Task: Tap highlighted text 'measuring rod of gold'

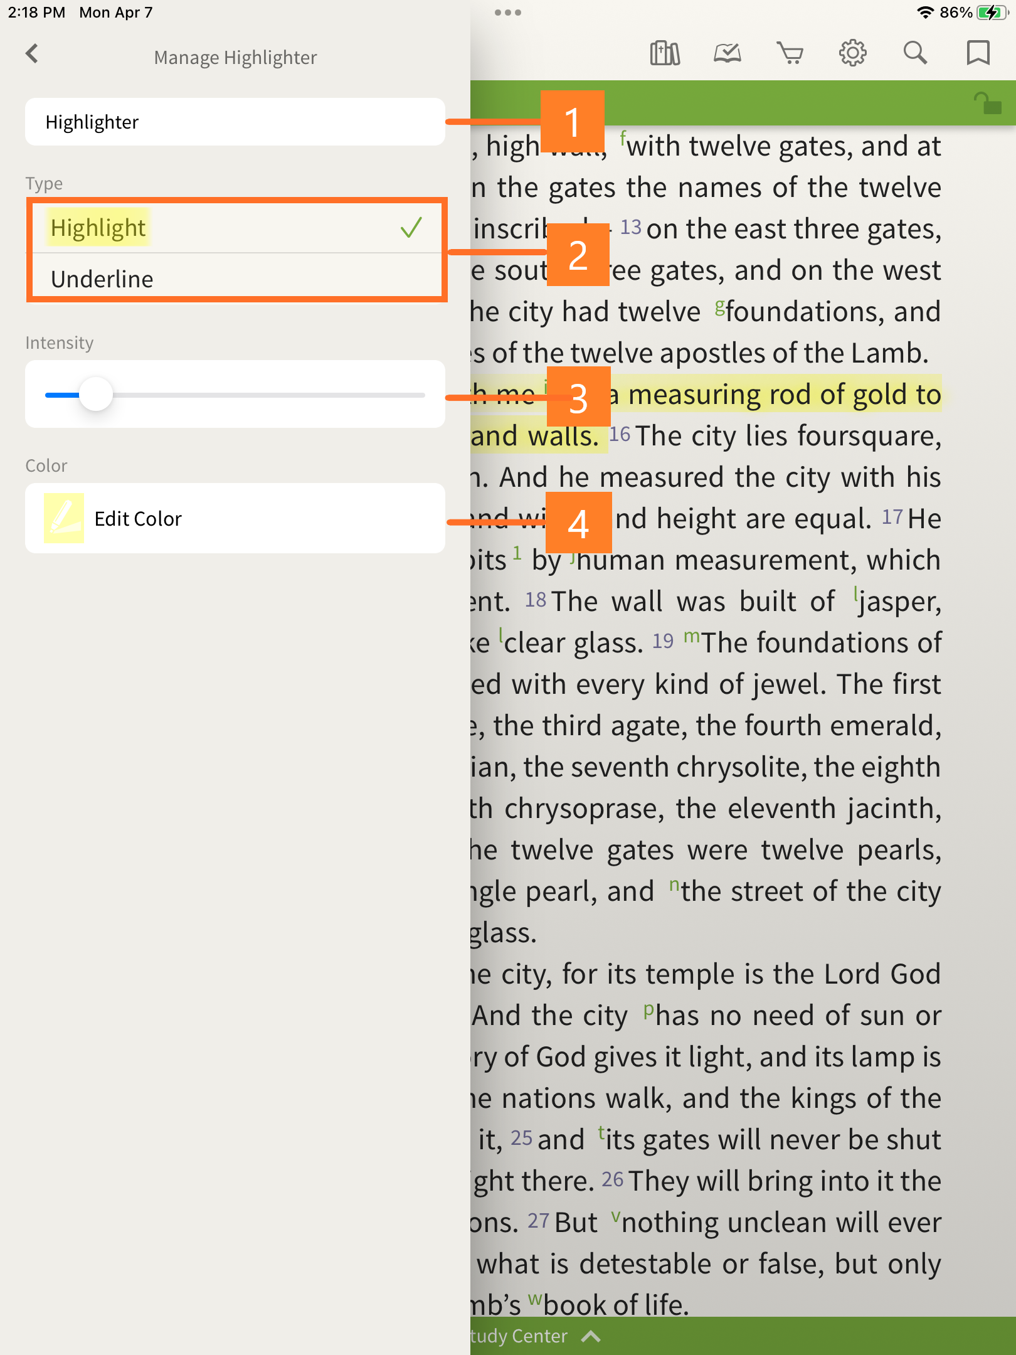Action: [x=769, y=395]
